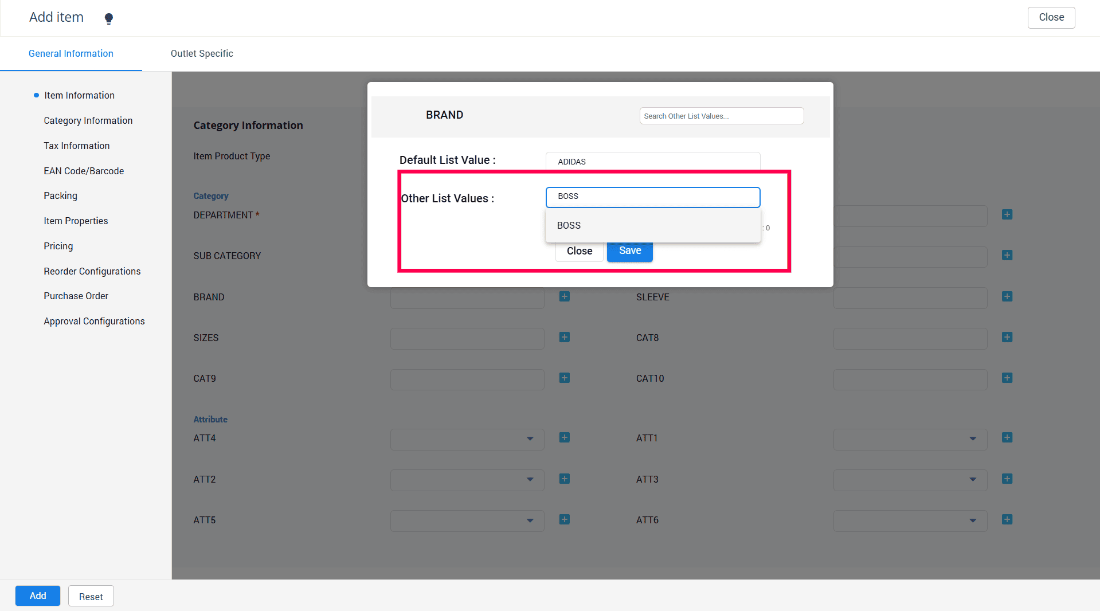The width and height of the screenshot is (1100, 611).
Task: Click the plus icon next to SLEEVE field
Action: coord(1007,296)
